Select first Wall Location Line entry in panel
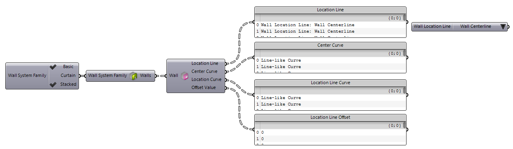Image resolution: width=513 pixels, height=149 pixels. [x=308, y=25]
